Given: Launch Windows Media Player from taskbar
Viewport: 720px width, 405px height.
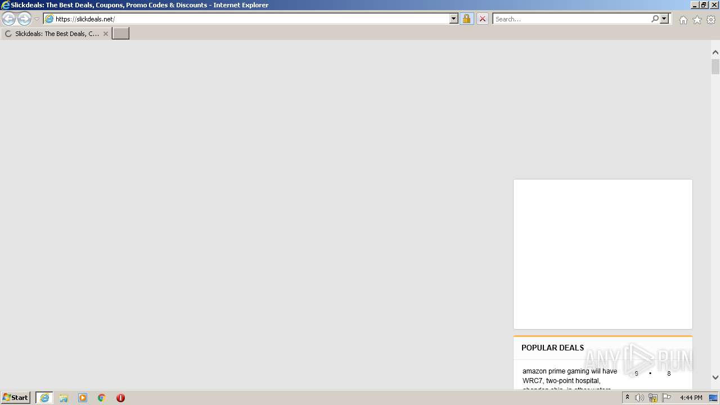Looking at the screenshot, I should (x=83, y=398).
